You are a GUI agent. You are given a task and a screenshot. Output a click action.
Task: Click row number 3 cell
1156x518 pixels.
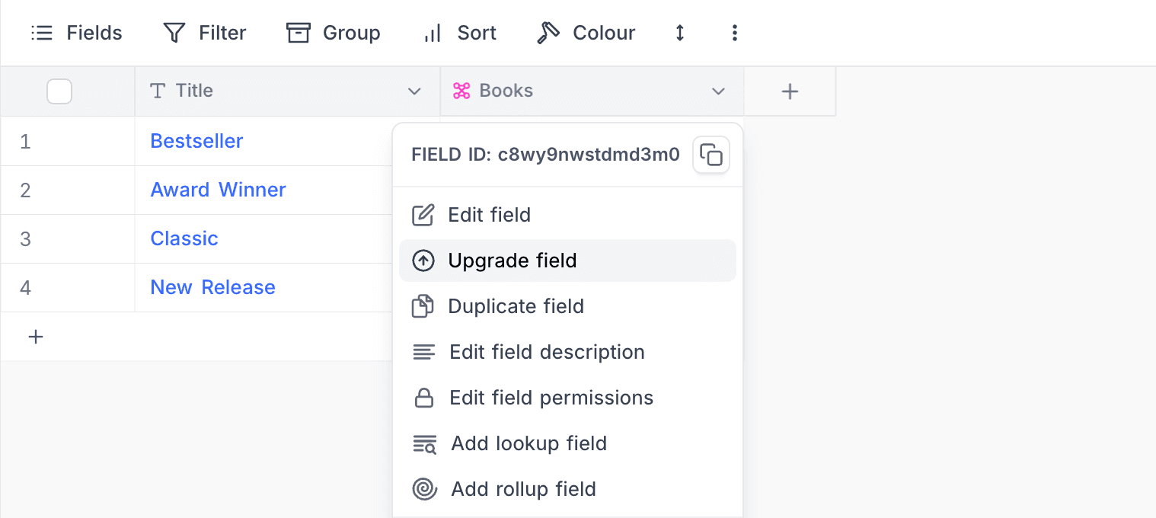[x=26, y=239]
